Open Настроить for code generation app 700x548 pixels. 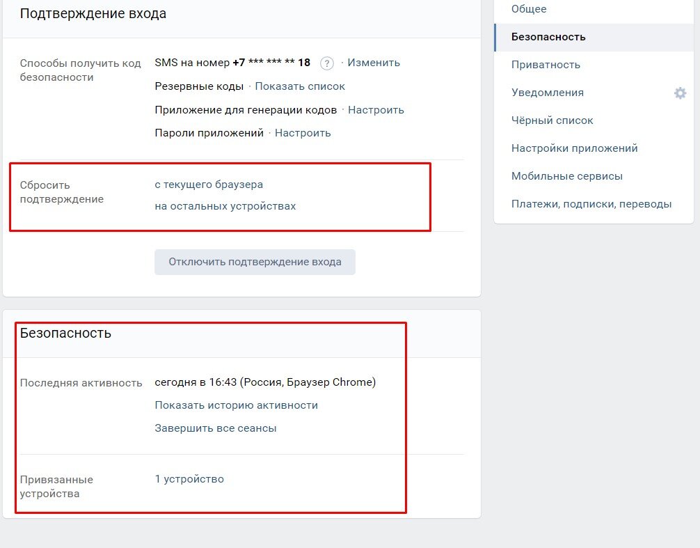tap(376, 109)
